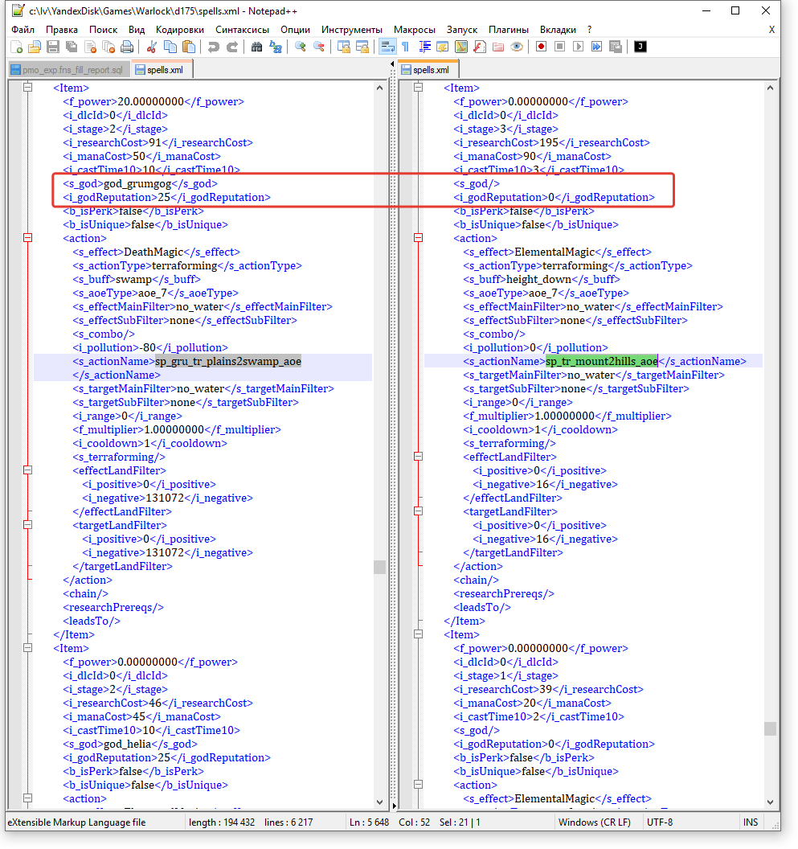Print the document using printer icon
The width and height of the screenshot is (798, 849).
coord(127,47)
